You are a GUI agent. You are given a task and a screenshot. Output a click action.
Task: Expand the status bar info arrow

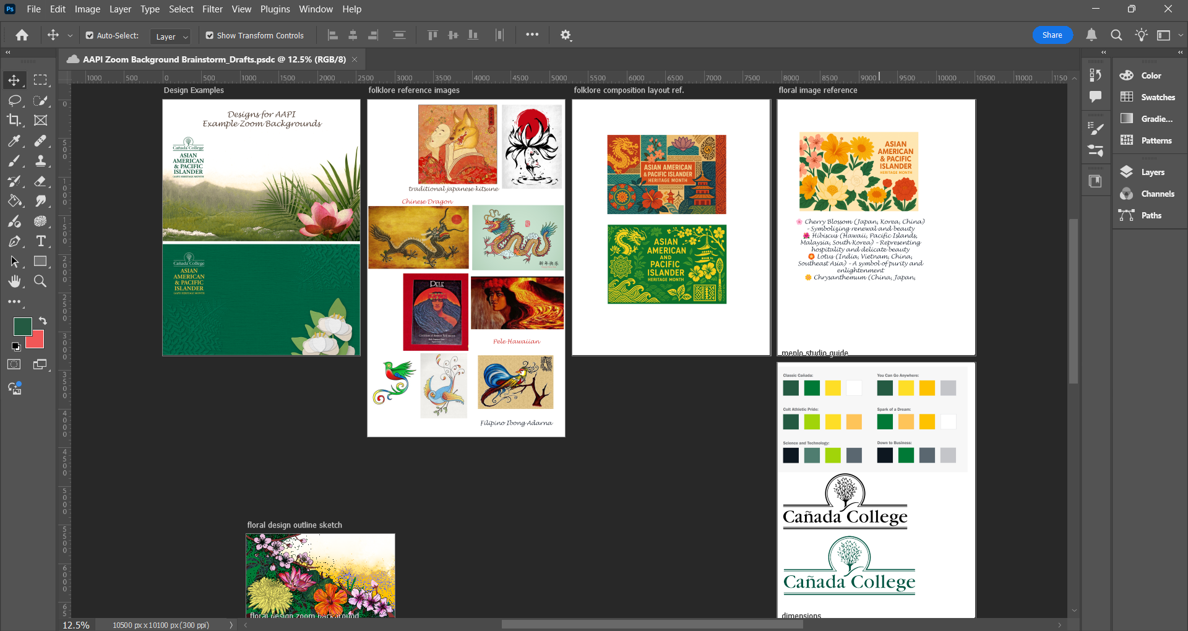pyautogui.click(x=231, y=625)
